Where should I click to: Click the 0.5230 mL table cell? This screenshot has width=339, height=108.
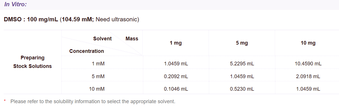click(242, 89)
